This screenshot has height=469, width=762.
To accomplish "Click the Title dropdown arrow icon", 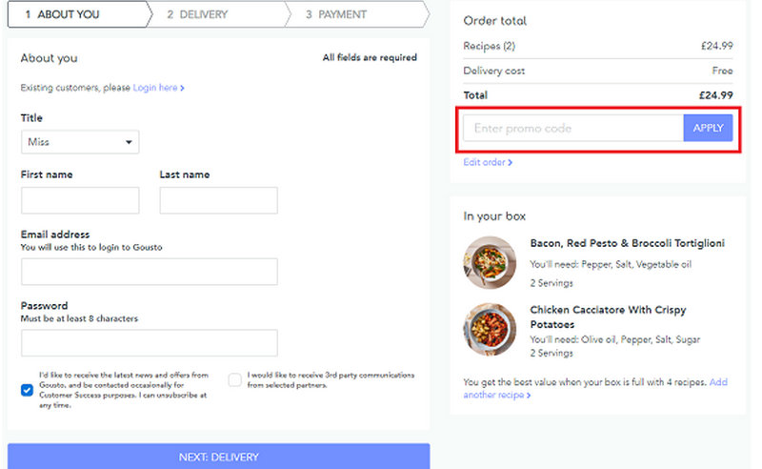I will [x=129, y=143].
